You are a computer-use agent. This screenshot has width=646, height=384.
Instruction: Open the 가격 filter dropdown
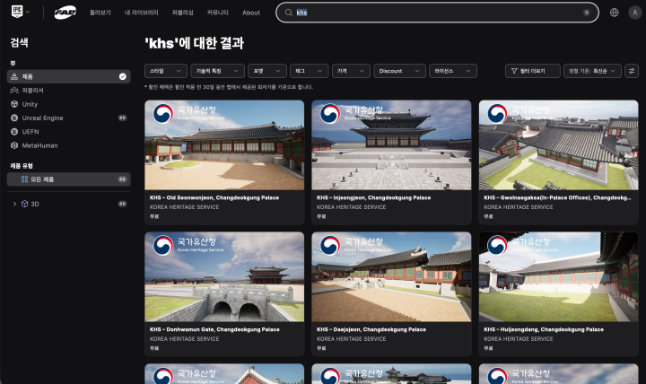351,71
